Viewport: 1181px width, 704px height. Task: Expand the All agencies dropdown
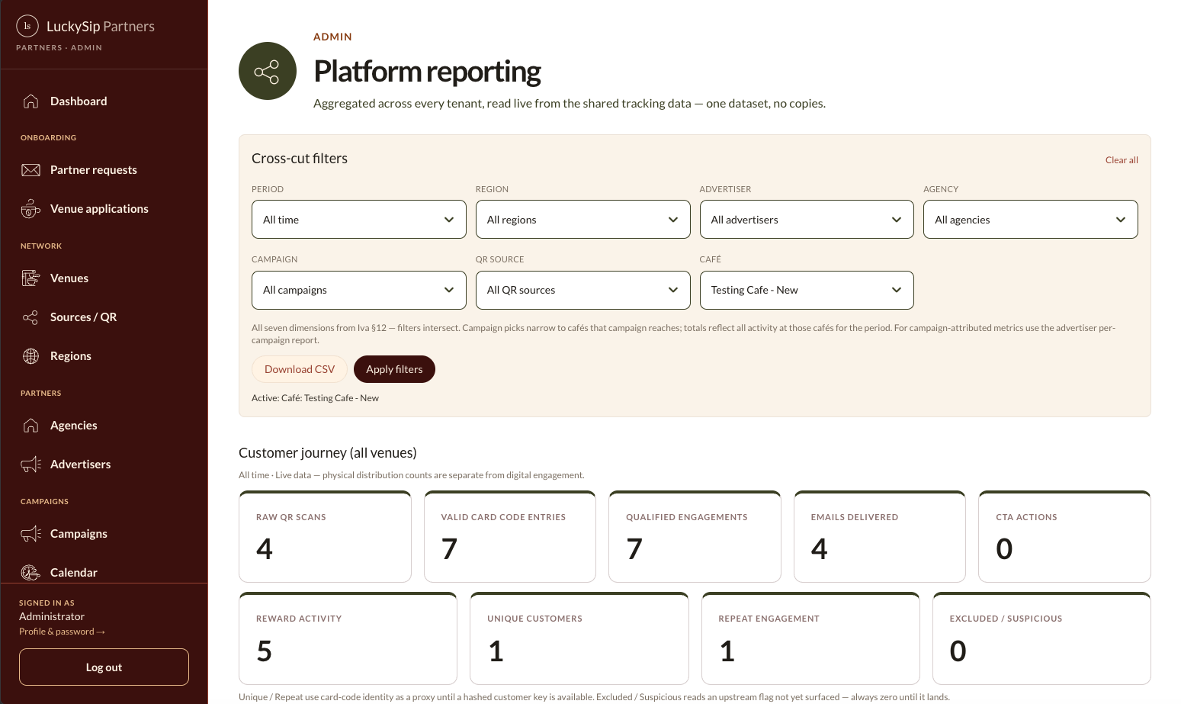[1031, 220]
